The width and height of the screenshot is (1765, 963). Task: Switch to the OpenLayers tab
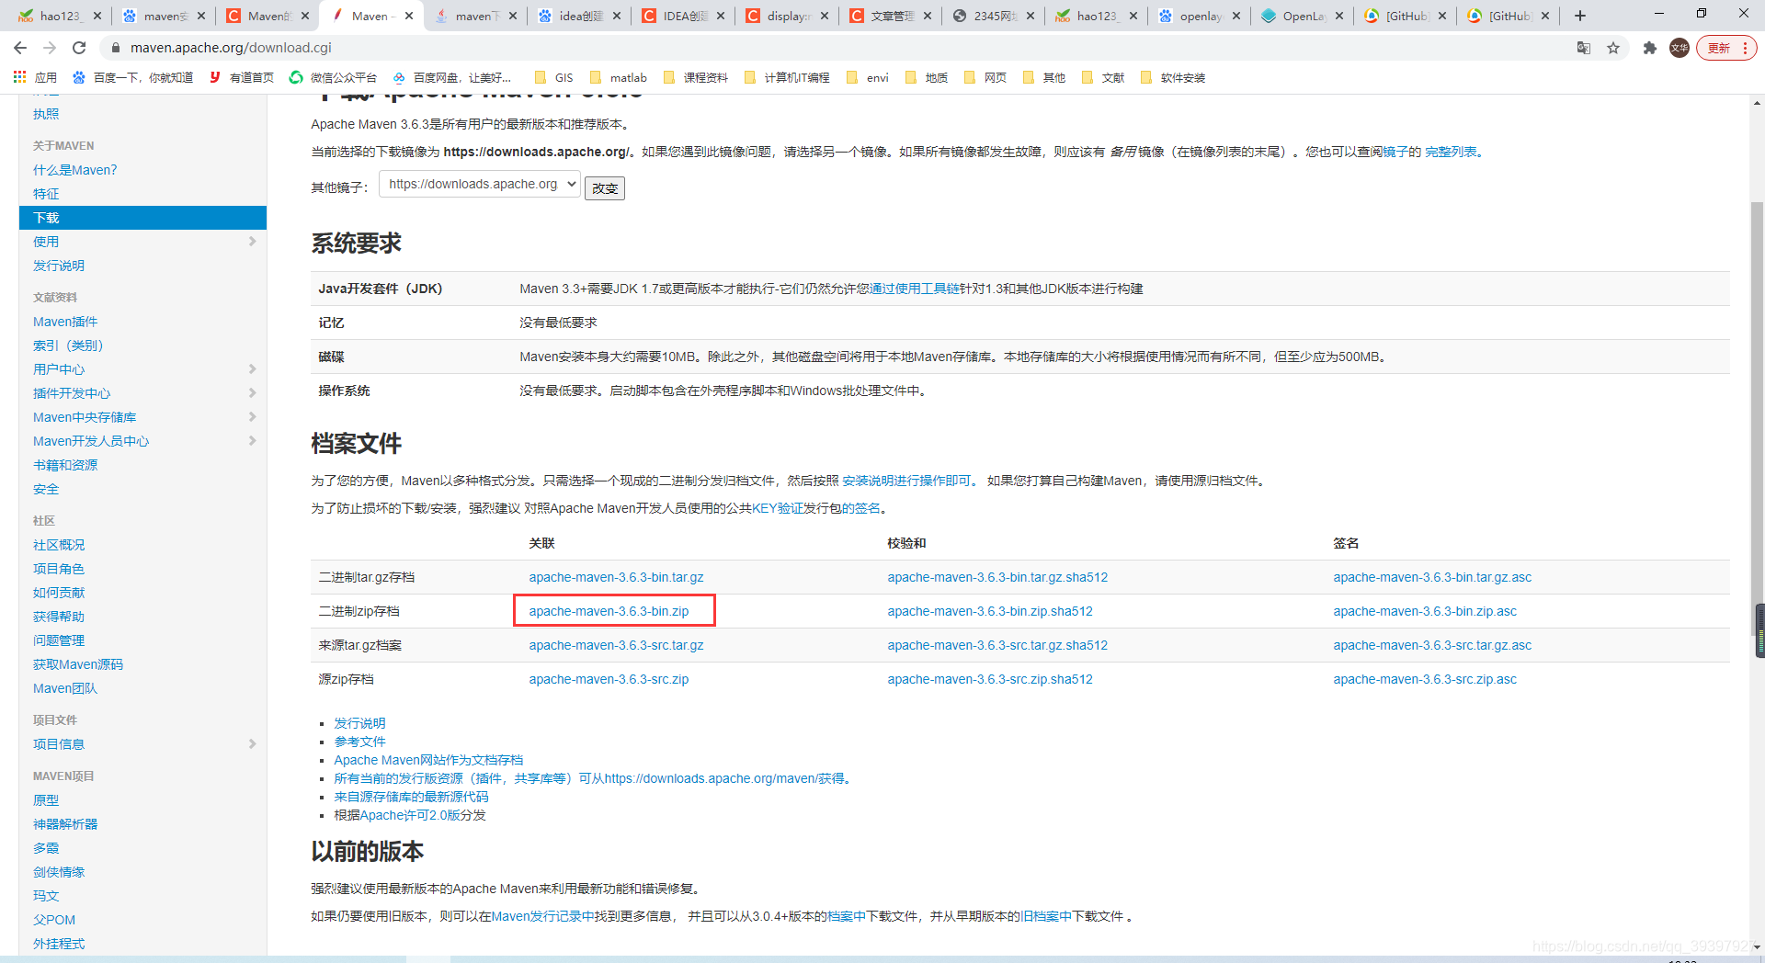[x=1302, y=16]
